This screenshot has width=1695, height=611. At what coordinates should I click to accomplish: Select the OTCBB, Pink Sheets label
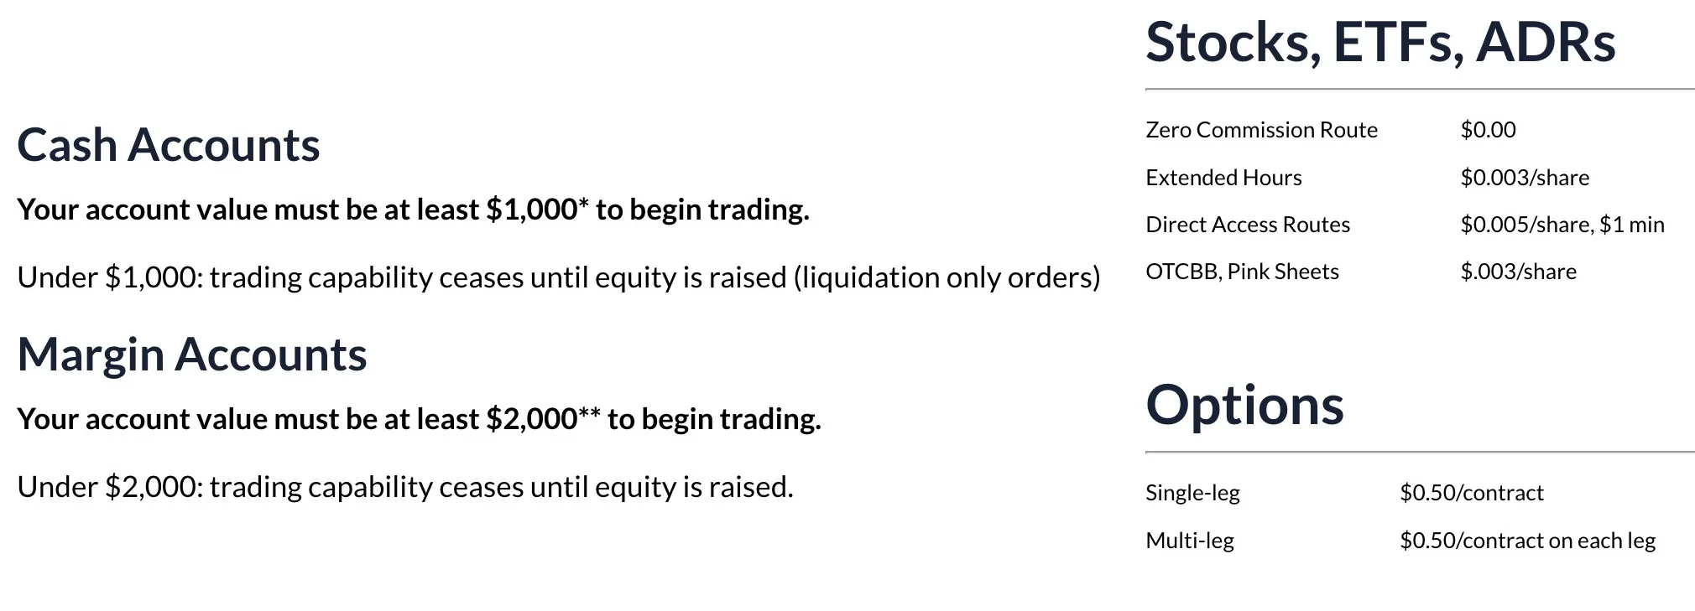click(1242, 272)
